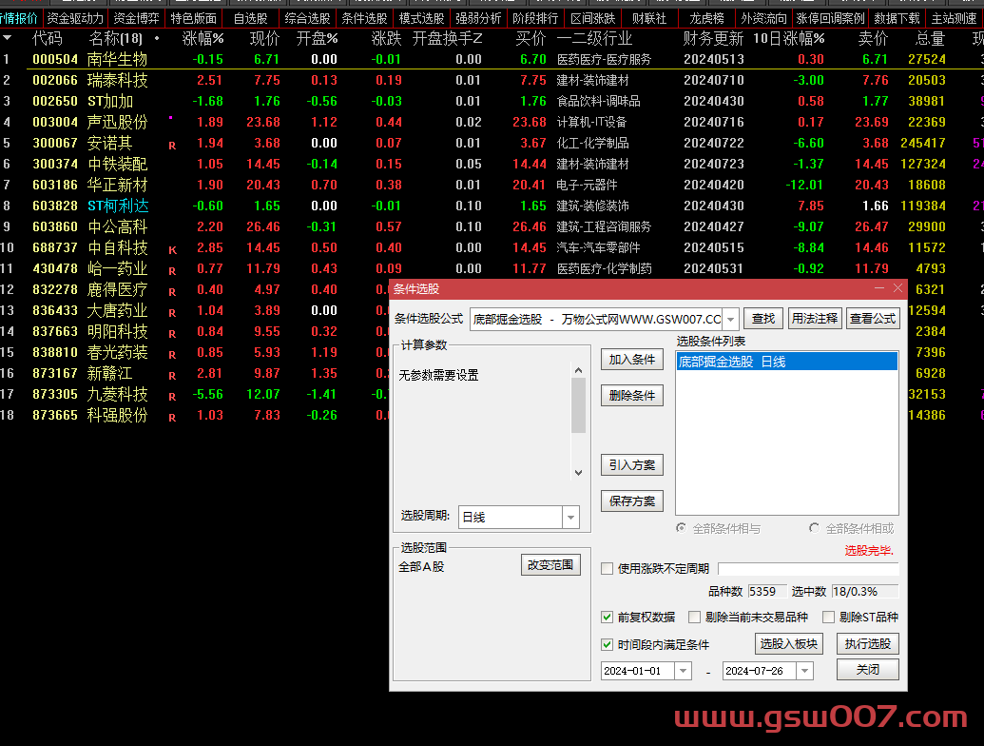Close the 条件选股 dialog with the X icon
The width and height of the screenshot is (984, 746).
pyautogui.click(x=898, y=288)
